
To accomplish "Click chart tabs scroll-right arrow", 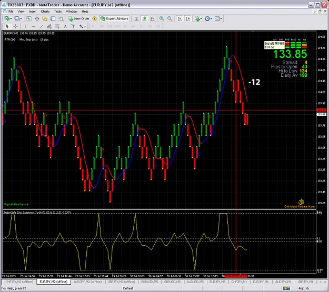I will coord(325,281).
